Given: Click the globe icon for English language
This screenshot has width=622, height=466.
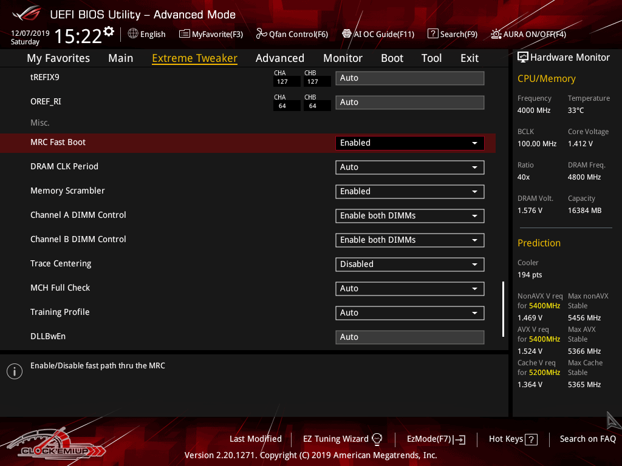Looking at the screenshot, I should click(133, 34).
